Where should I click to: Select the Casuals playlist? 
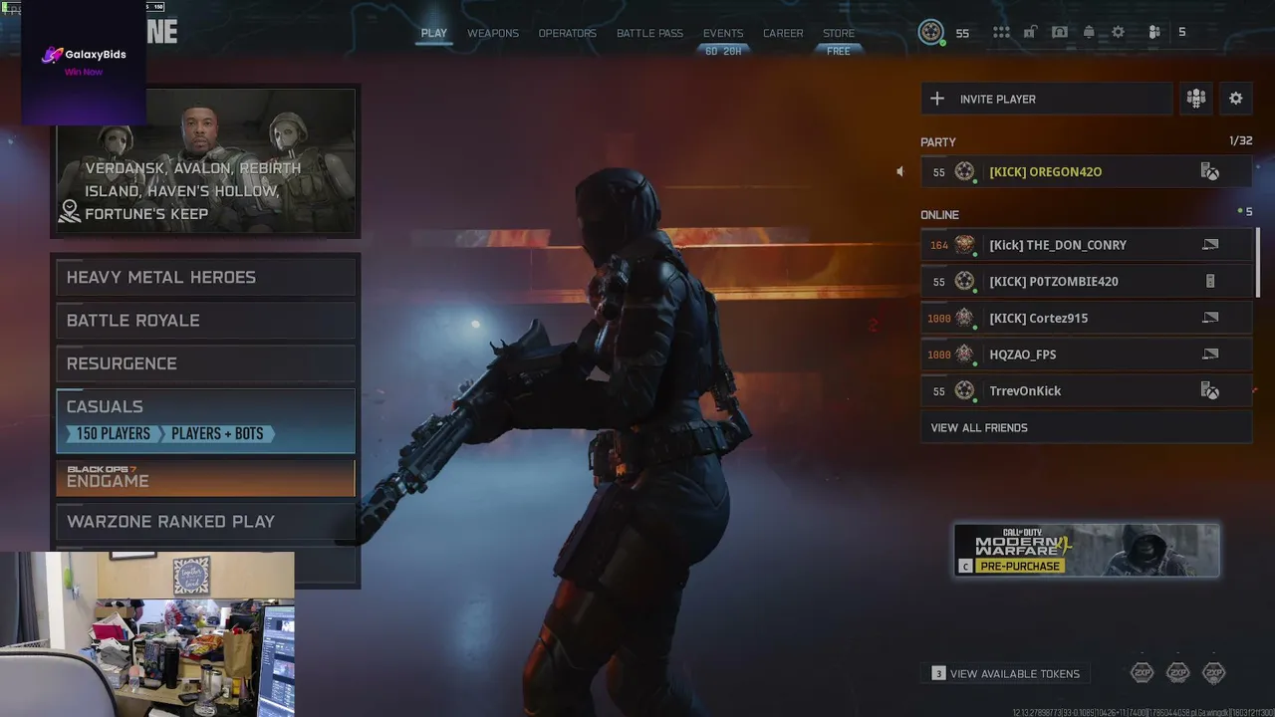click(x=206, y=421)
